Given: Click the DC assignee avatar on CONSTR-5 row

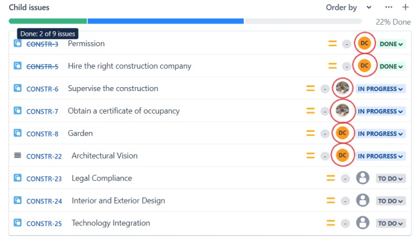Looking at the screenshot, I should [364, 66].
